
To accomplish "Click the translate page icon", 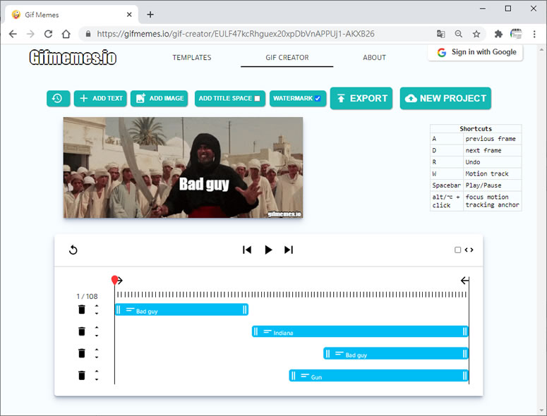I will pyautogui.click(x=440, y=34).
